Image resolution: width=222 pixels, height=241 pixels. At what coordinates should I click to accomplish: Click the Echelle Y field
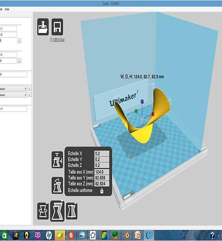pos(102,159)
